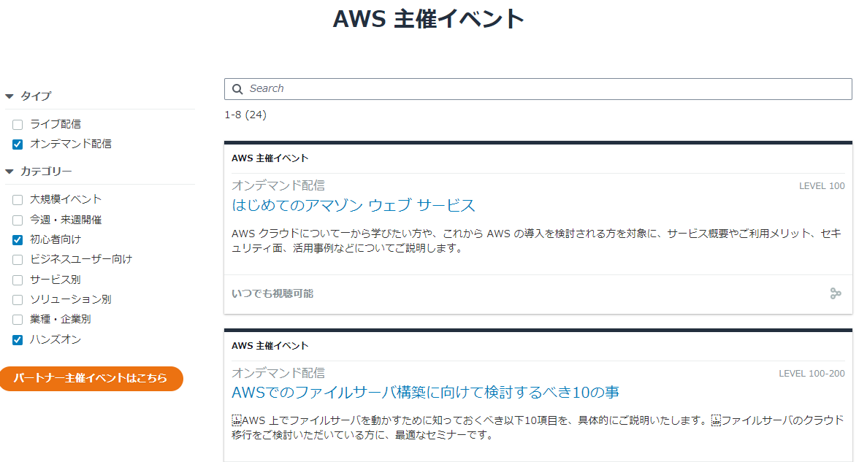Click the share icon on first event card
The image size is (867, 462).
(836, 293)
